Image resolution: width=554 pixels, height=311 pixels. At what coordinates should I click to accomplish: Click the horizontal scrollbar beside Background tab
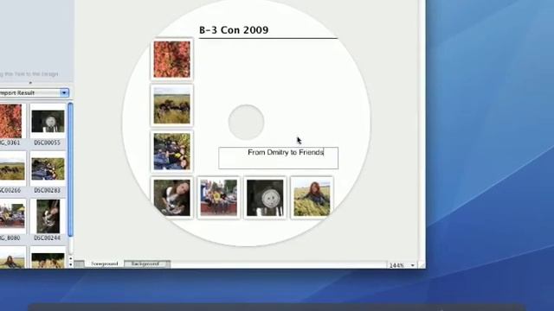279,264
